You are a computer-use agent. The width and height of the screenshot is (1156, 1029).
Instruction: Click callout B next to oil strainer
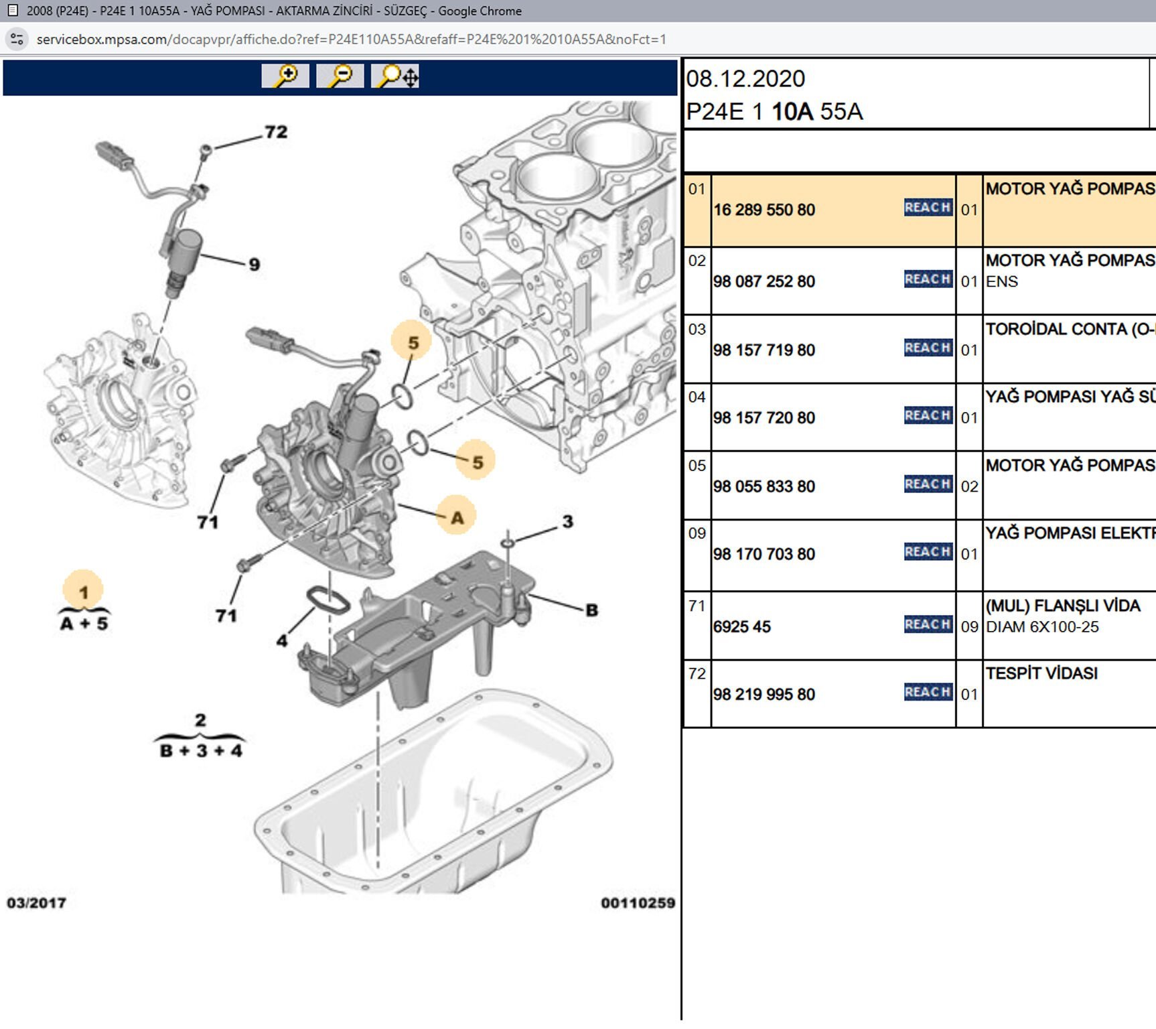(591, 610)
